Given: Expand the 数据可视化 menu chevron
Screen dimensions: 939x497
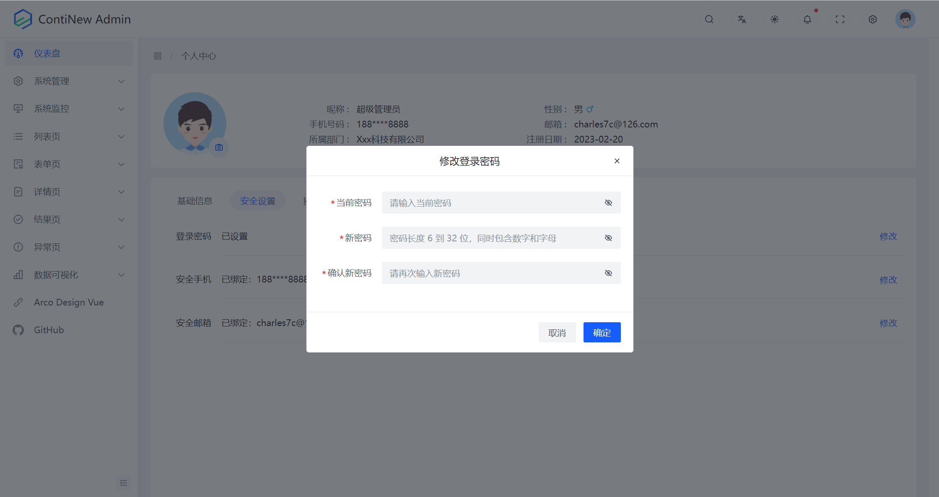Looking at the screenshot, I should [121, 274].
